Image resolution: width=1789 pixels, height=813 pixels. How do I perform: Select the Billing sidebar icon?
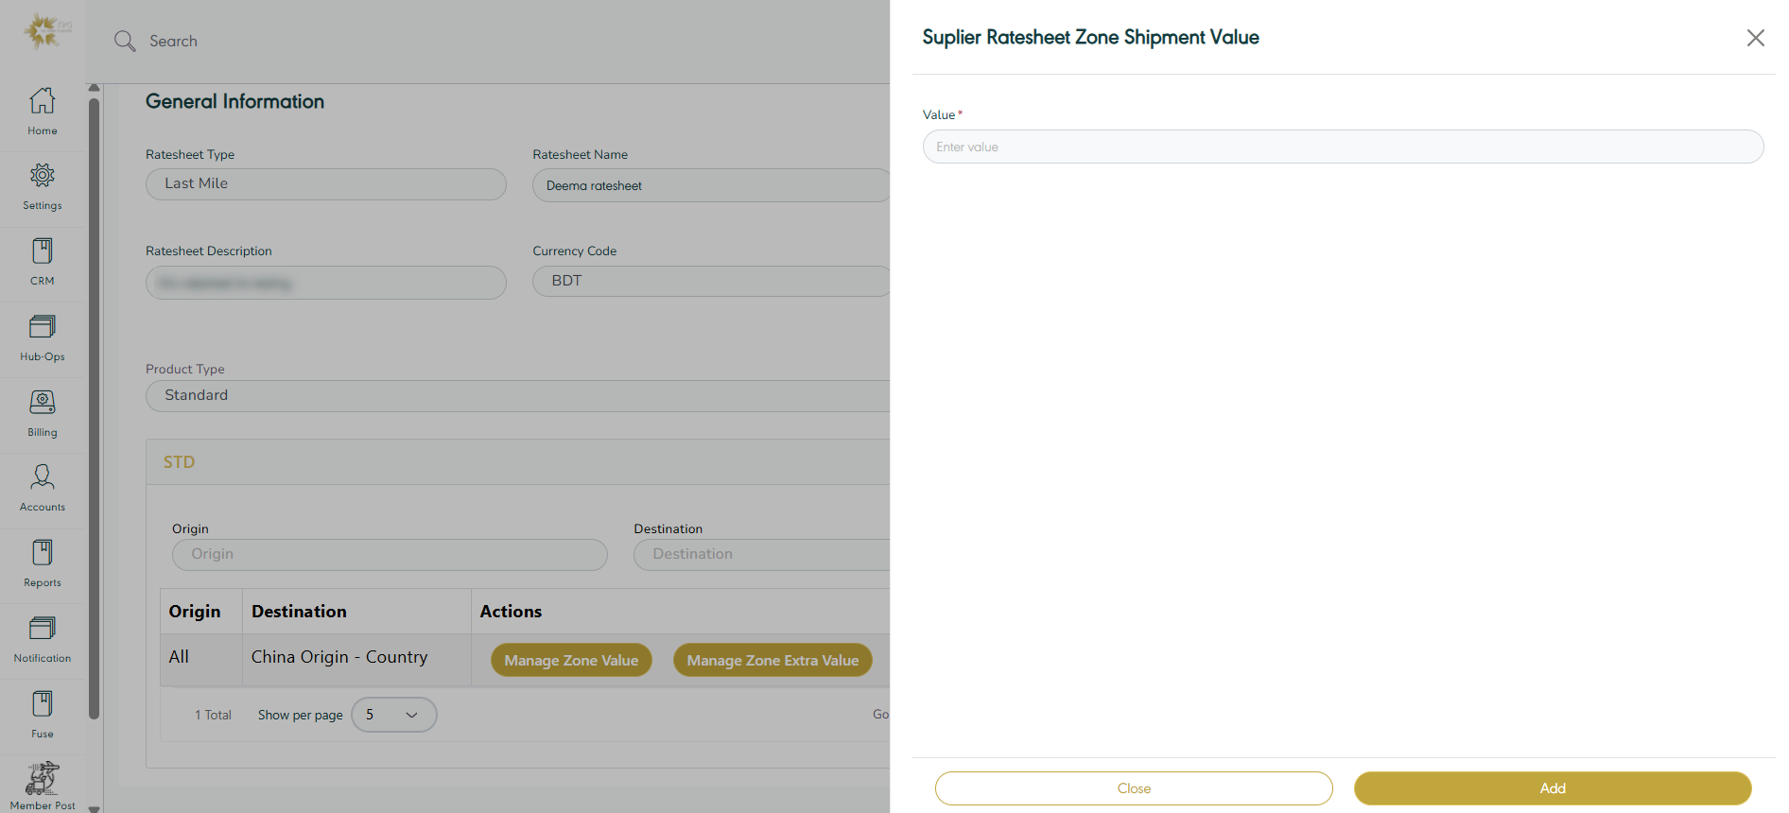tap(43, 403)
